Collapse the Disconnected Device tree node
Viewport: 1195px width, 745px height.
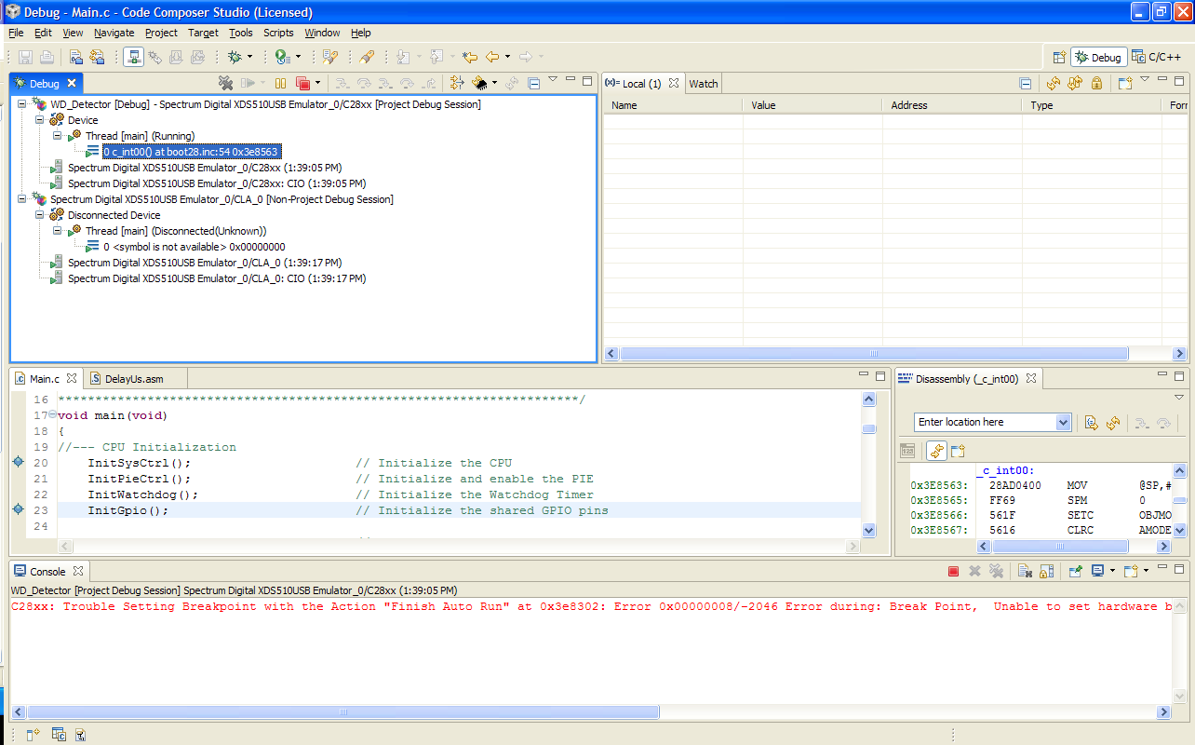pos(39,215)
